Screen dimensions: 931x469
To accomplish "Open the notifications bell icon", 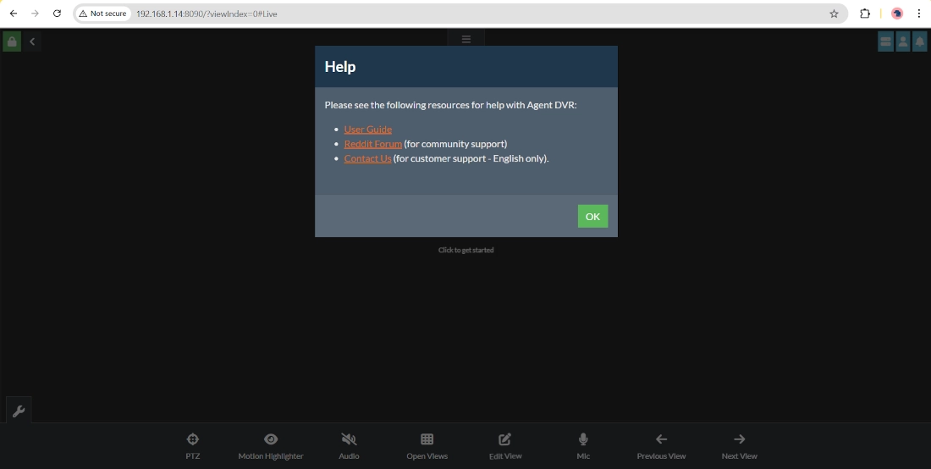I will tap(920, 41).
